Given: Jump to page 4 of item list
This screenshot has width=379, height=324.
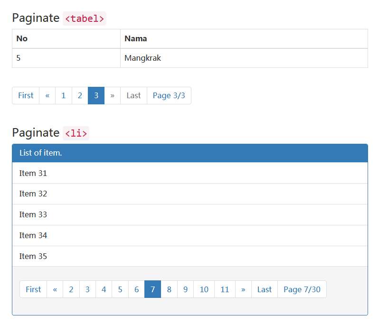Looking at the screenshot, I should coord(104,289).
